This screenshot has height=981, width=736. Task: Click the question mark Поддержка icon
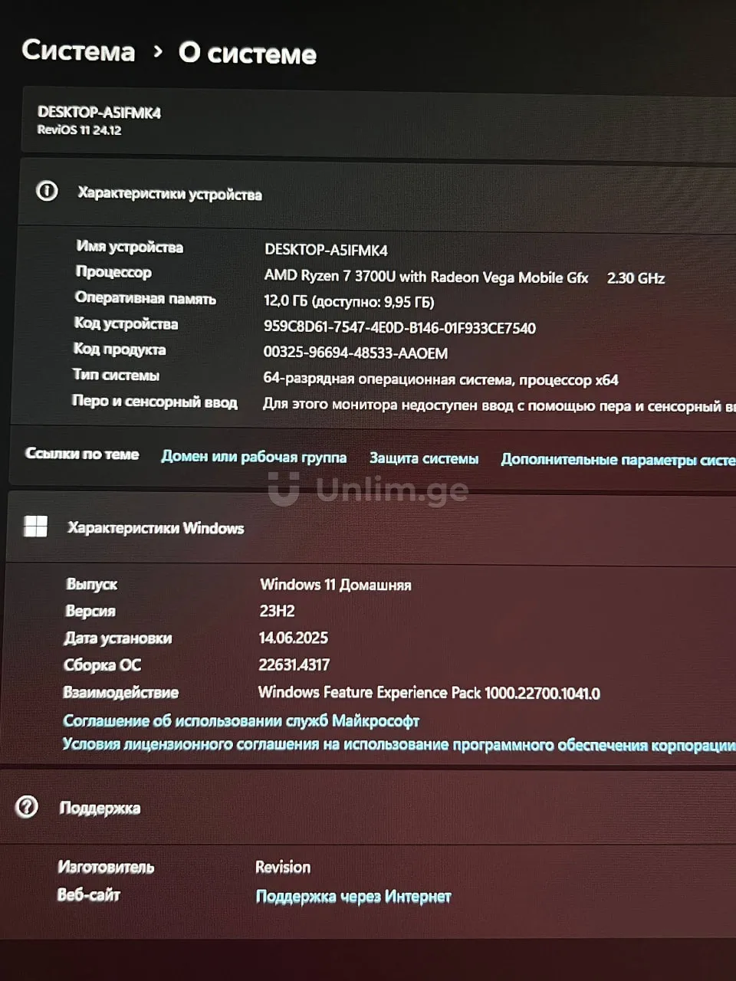pos(27,806)
